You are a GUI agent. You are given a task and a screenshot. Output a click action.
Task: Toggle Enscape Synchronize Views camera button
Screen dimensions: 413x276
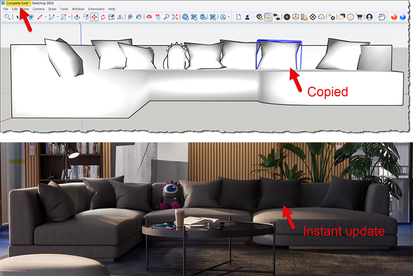coord(277,17)
